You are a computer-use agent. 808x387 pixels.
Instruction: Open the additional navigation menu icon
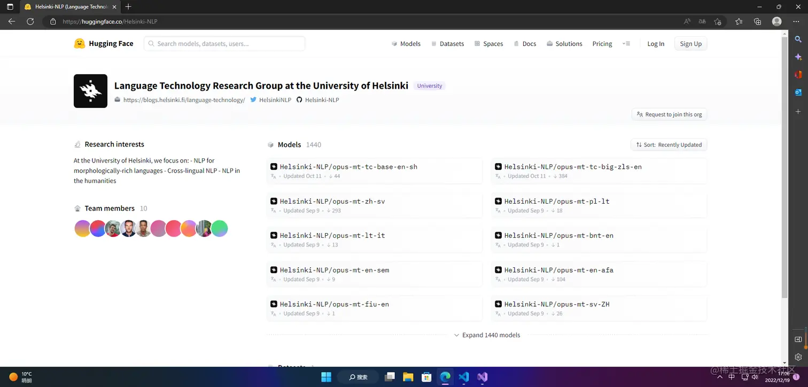pos(626,44)
